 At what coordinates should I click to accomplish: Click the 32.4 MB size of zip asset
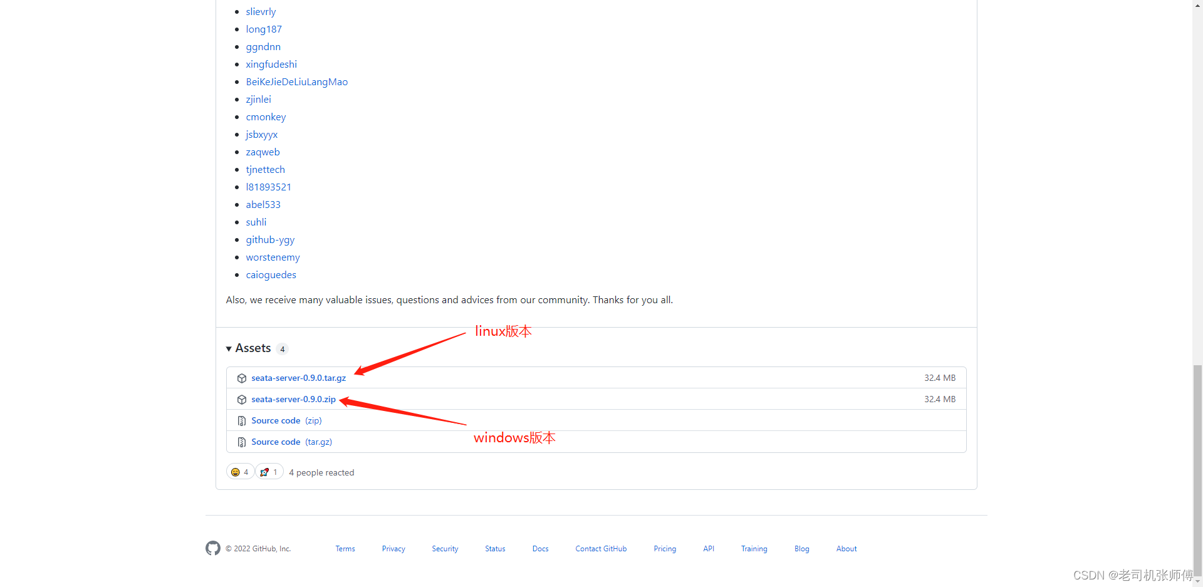tap(940, 399)
